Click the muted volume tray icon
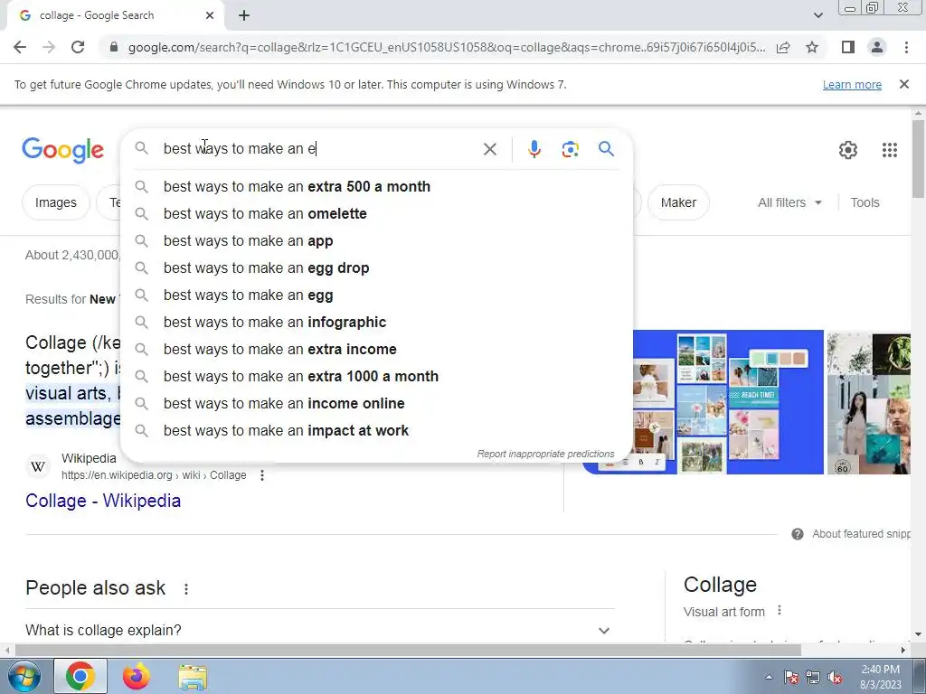926x694 pixels. [x=835, y=678]
